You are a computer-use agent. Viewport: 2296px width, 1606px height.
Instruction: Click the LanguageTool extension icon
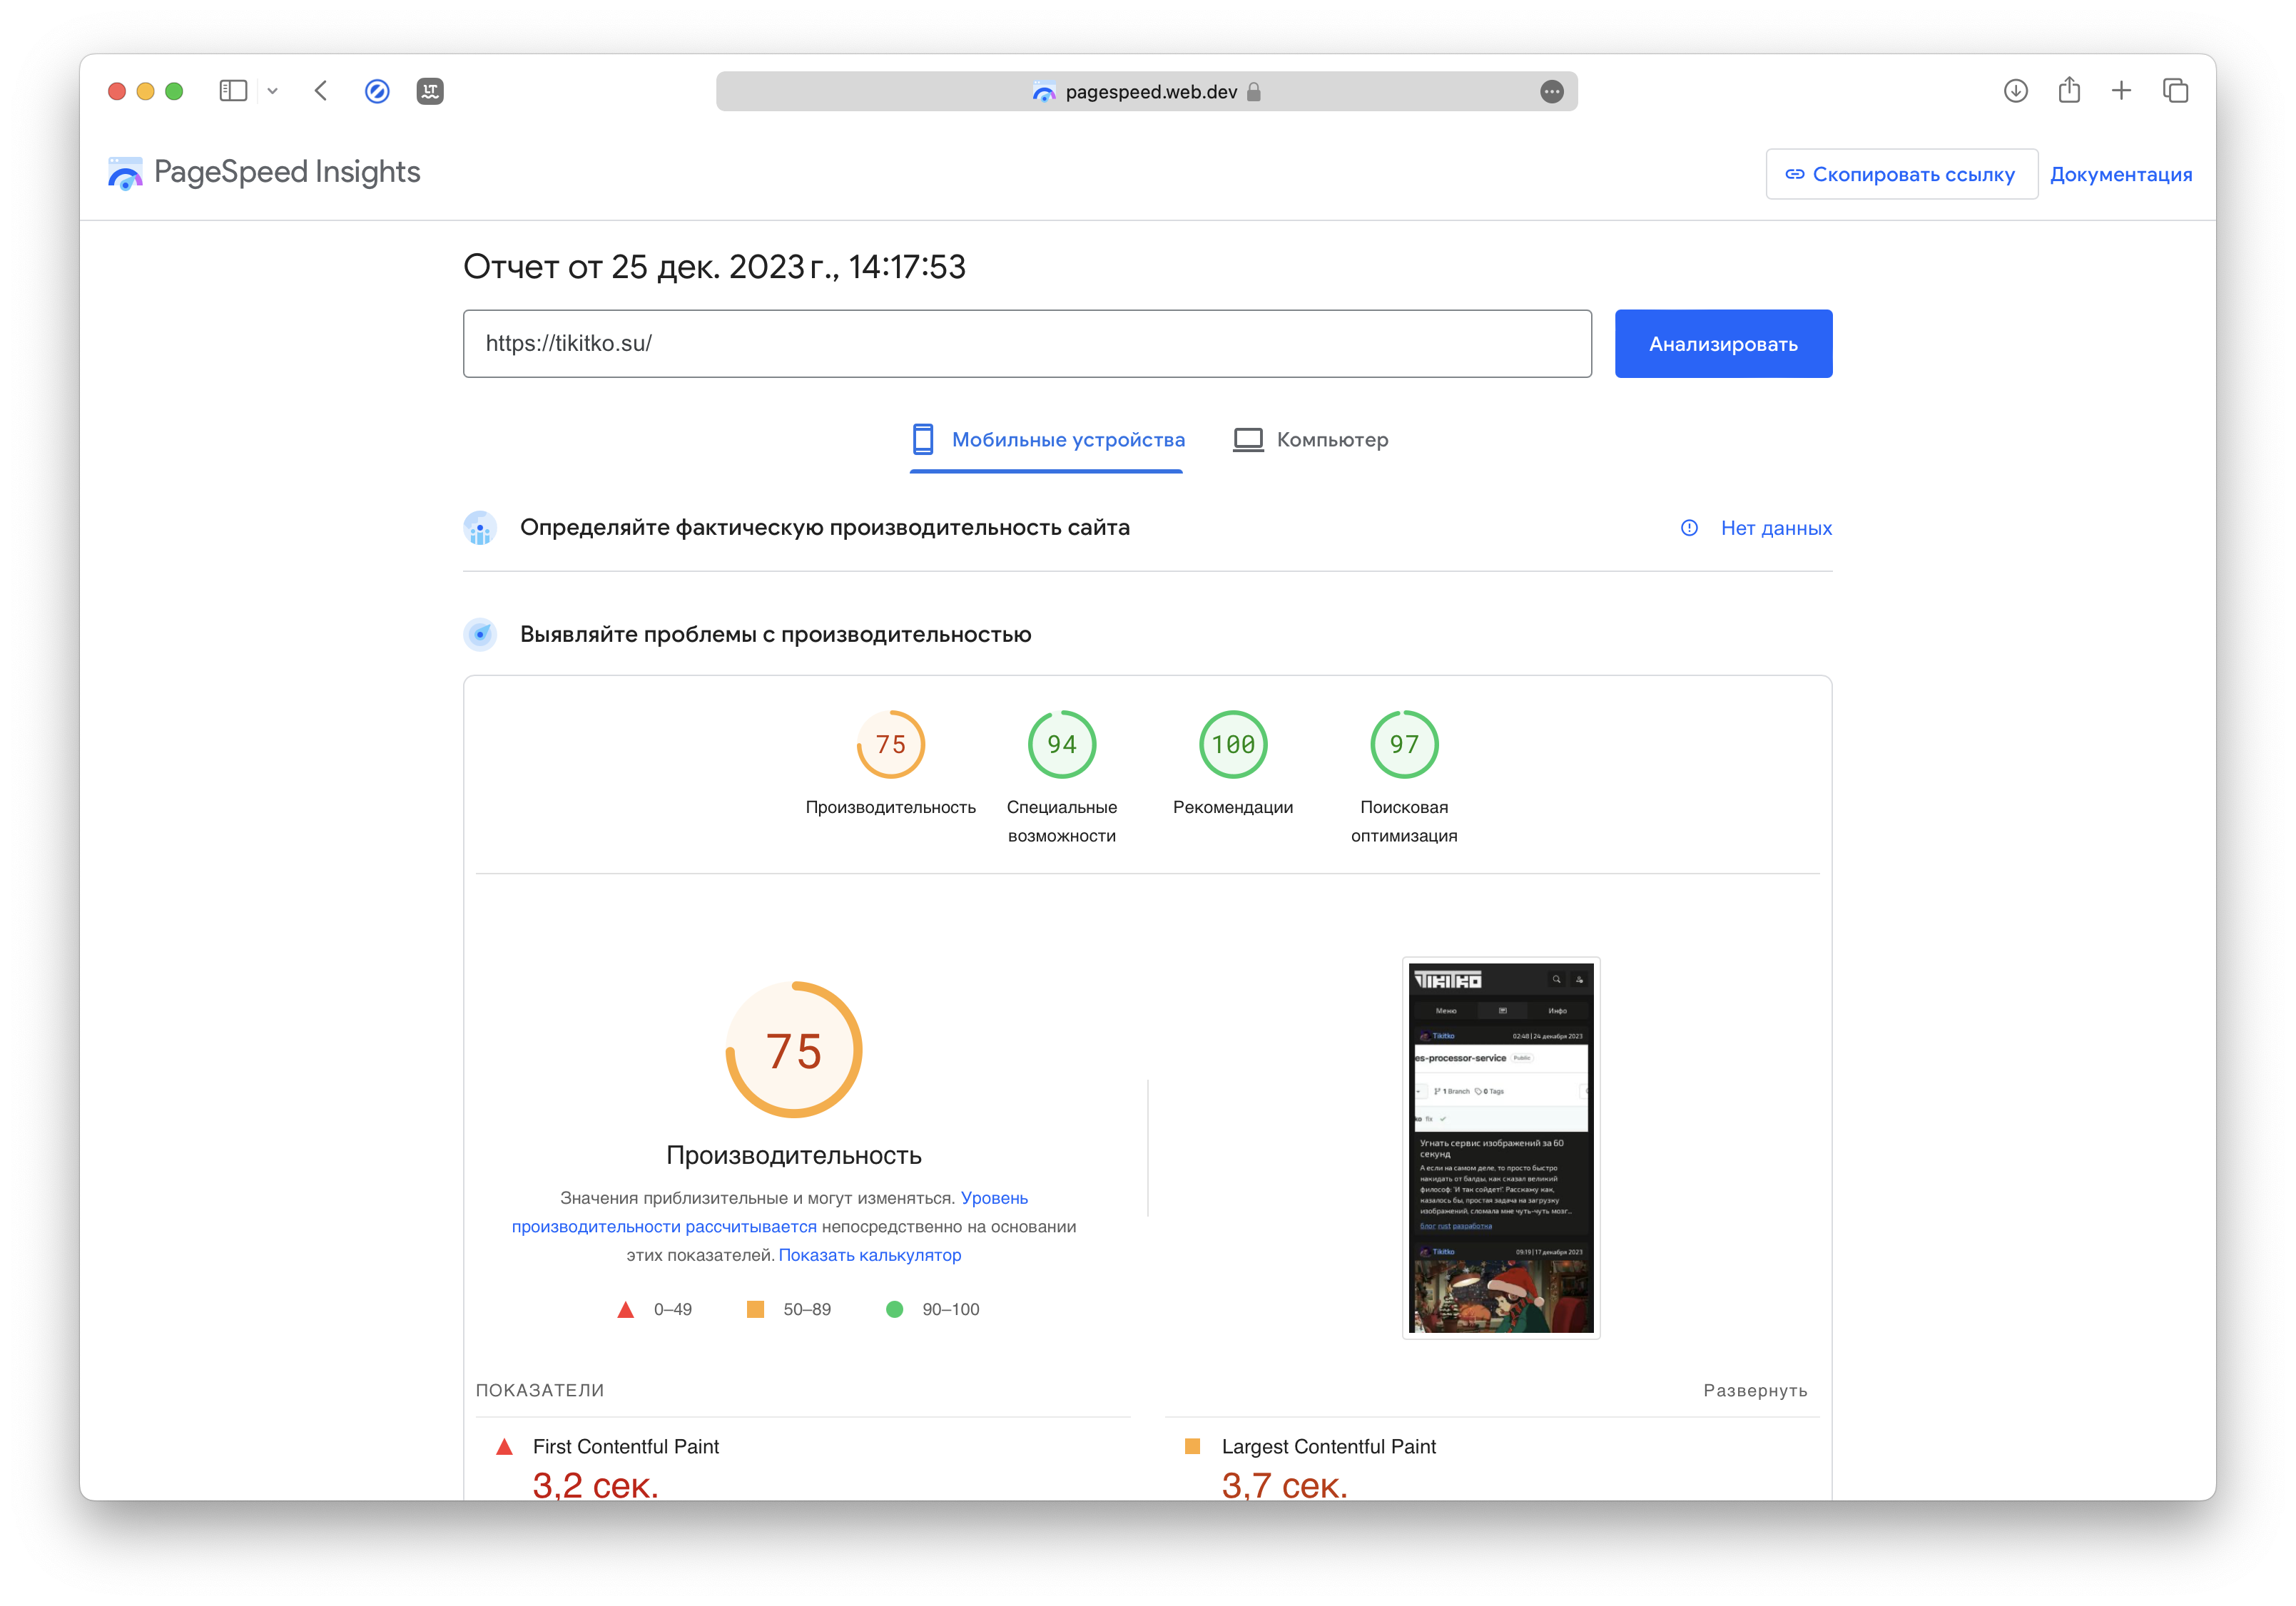coord(430,91)
